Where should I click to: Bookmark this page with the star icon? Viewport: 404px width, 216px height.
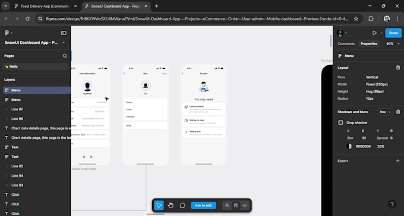click(356, 19)
